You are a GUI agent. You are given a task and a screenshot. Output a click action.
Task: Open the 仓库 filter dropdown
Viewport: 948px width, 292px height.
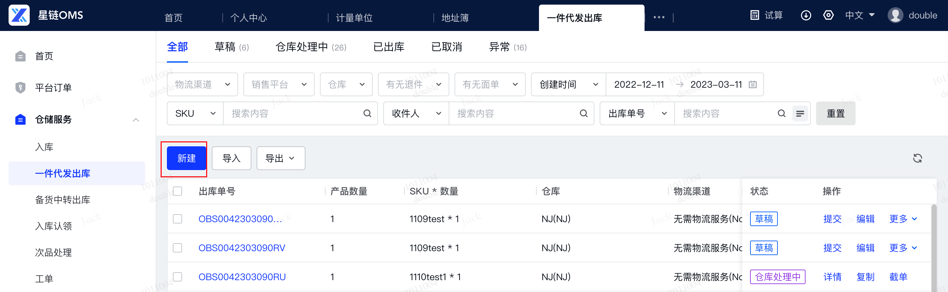tap(346, 85)
